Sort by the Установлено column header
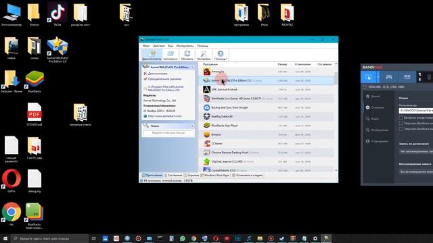This screenshot has width=433, height=243. click(x=302, y=64)
